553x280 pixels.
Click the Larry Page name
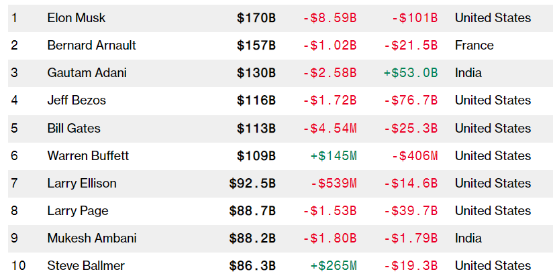point(78,210)
